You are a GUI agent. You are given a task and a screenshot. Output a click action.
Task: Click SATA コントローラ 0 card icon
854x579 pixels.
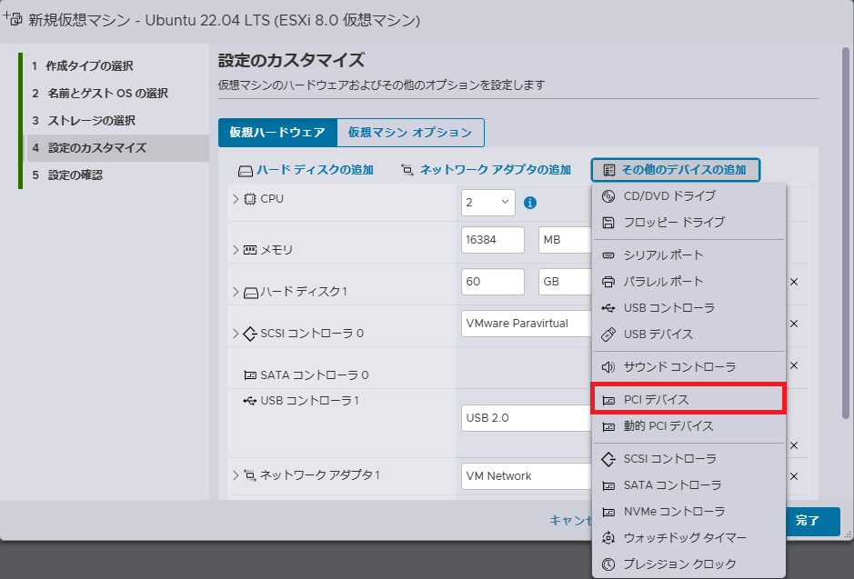(250, 375)
